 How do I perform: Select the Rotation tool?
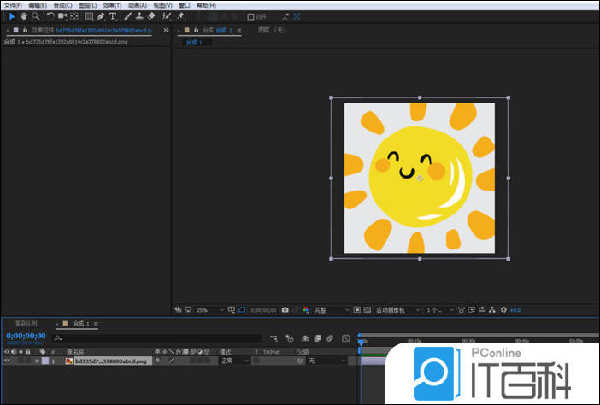pos(50,16)
